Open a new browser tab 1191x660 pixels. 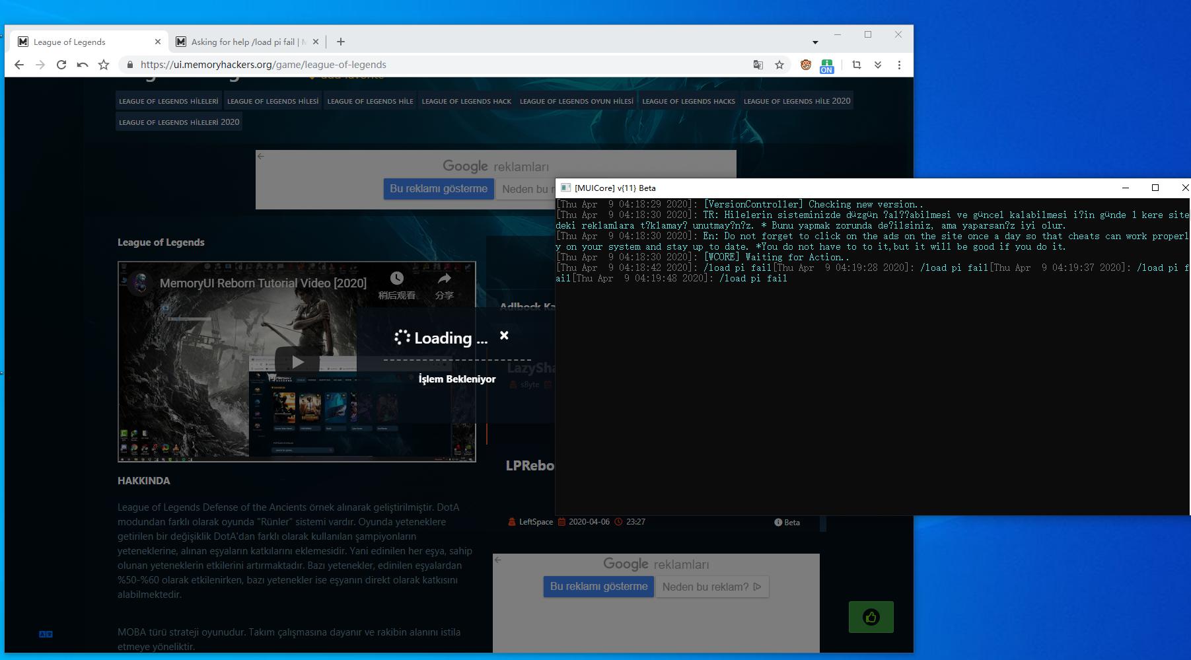coord(341,42)
